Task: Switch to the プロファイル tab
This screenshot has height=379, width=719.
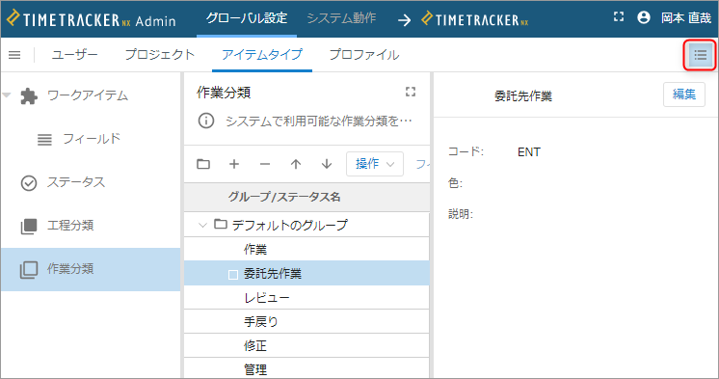Action: [364, 55]
